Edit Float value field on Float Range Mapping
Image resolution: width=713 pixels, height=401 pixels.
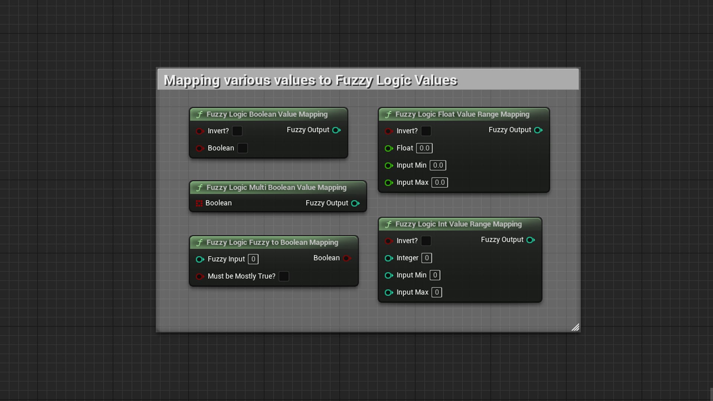pyautogui.click(x=424, y=148)
